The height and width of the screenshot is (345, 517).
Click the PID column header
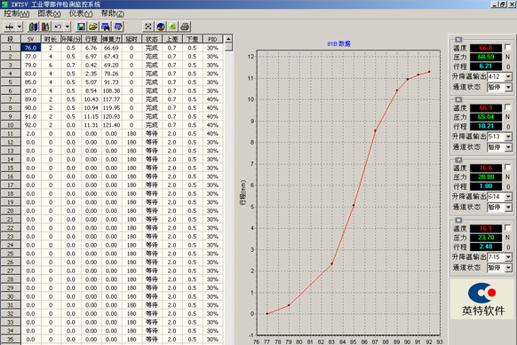[x=212, y=39]
